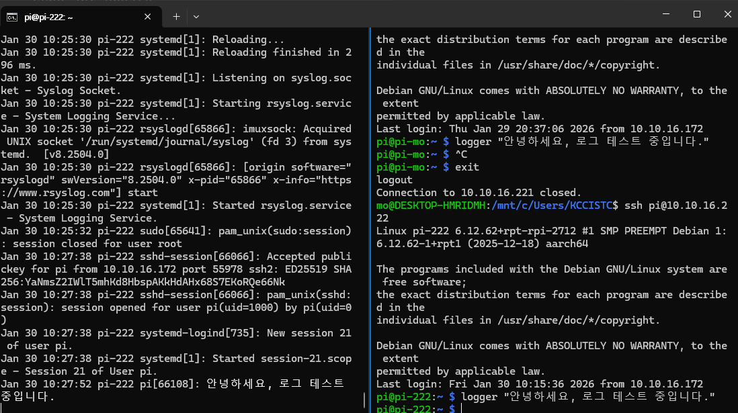Viewport: 738px width, 413px height.
Task: Close the pi@pi-222 tab
Action: coord(147,17)
